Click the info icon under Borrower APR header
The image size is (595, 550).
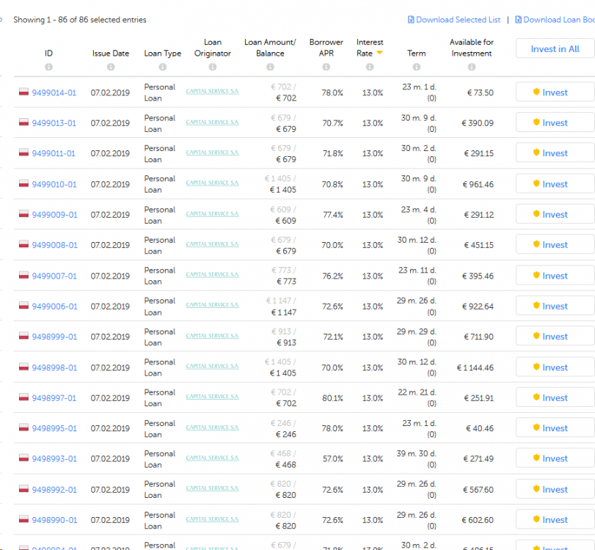click(326, 67)
